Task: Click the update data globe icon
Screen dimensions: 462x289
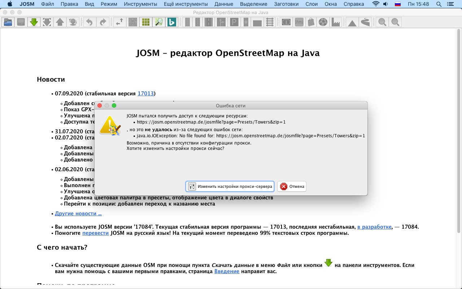Action: 73,22
